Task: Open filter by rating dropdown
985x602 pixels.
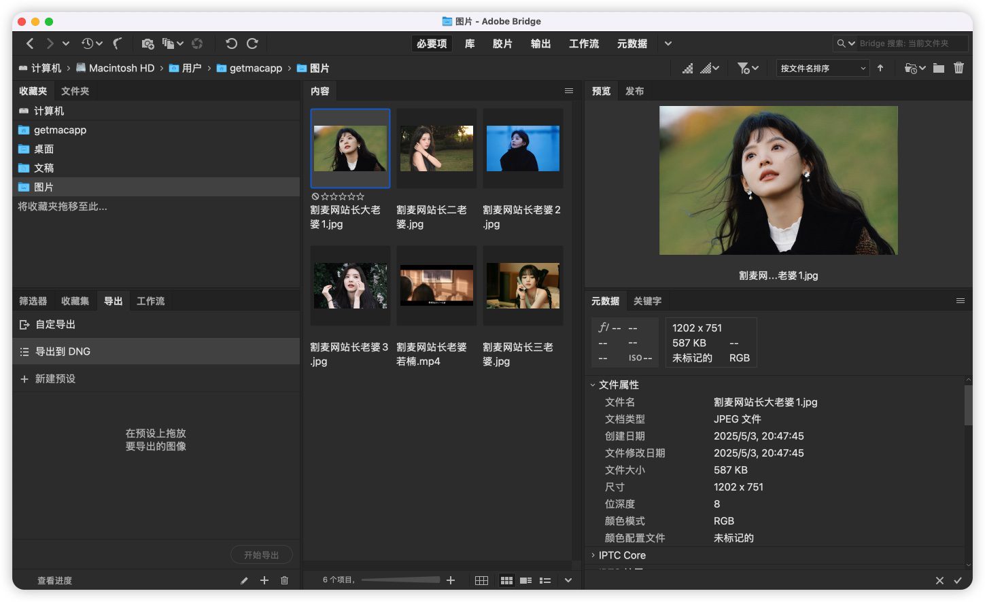Action: 748,68
